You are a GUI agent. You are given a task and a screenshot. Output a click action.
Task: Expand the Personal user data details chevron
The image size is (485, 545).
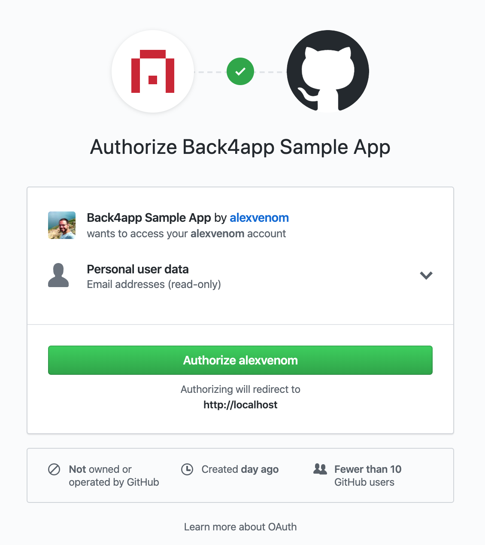[x=426, y=276]
